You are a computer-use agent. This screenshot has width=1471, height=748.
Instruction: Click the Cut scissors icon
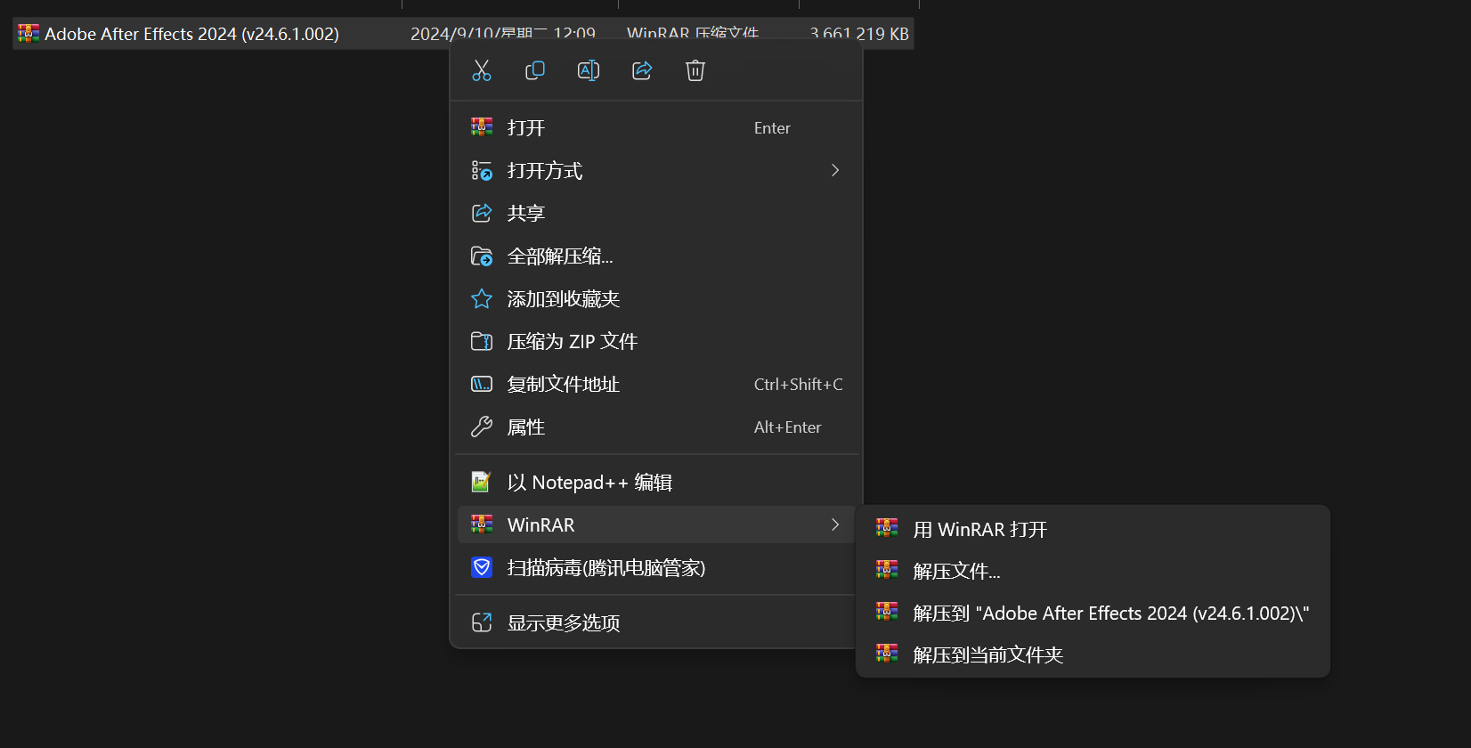coord(482,70)
